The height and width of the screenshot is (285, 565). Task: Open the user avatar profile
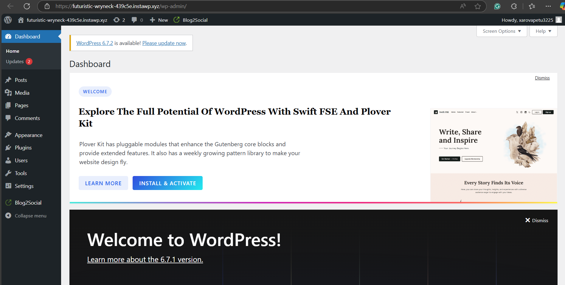[x=559, y=20]
